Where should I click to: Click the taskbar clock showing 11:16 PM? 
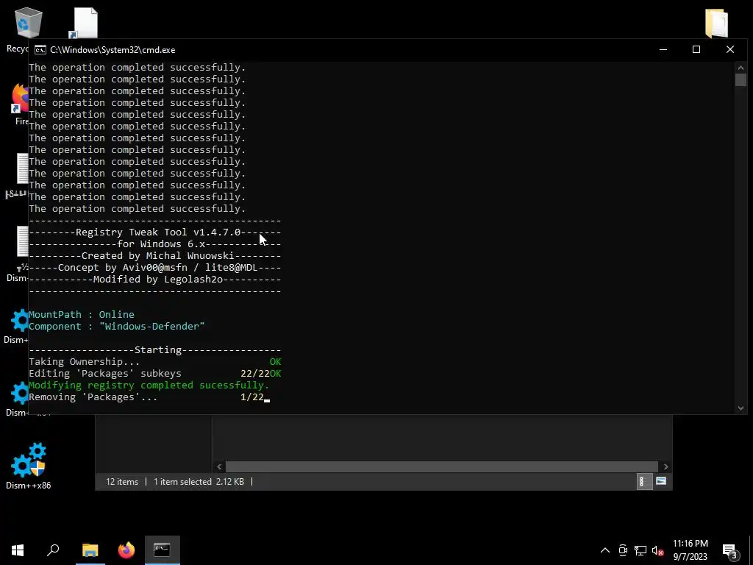690,550
